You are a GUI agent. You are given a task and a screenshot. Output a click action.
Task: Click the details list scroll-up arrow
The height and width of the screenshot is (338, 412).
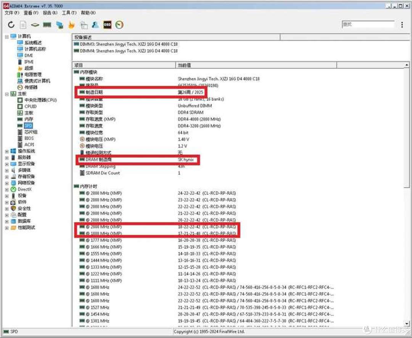[407, 65]
